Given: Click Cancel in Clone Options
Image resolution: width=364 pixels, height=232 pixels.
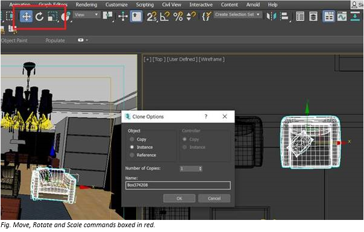Looking at the screenshot, I should [x=214, y=198].
